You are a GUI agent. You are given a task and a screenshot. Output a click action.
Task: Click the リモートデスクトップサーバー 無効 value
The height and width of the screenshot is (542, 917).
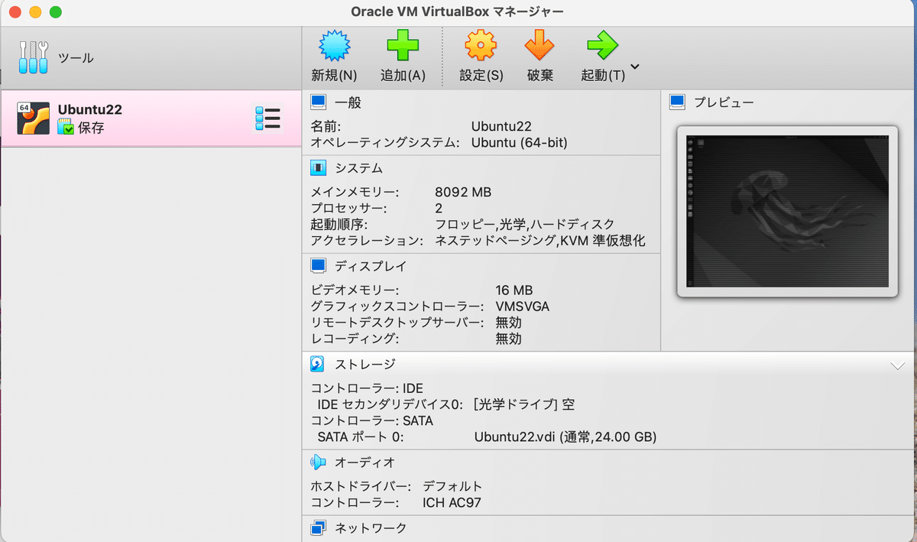tap(508, 323)
